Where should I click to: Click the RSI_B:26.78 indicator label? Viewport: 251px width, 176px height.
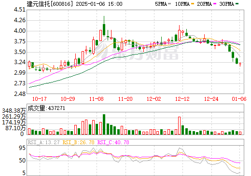(79, 142)
